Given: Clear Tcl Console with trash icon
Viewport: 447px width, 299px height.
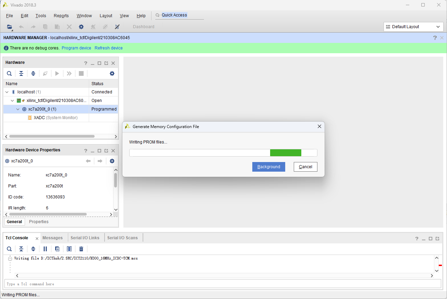Looking at the screenshot, I should coord(81,249).
